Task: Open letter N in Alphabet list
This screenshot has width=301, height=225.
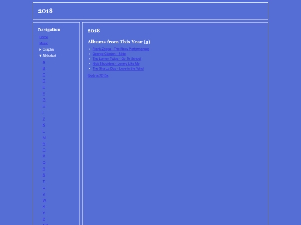Action: pos(44,144)
